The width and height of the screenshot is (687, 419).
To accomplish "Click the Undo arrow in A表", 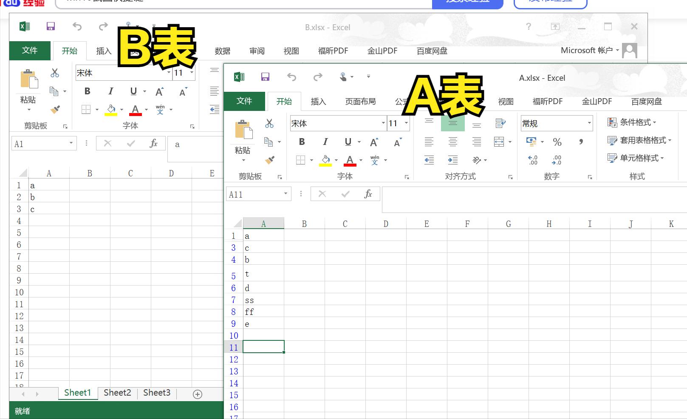I will click(x=291, y=77).
